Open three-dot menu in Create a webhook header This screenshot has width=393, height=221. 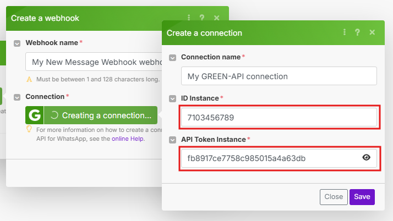(189, 18)
